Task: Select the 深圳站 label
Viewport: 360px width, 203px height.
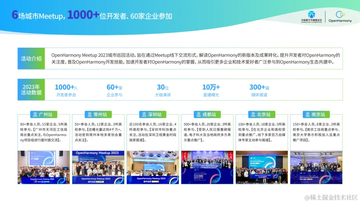Action: (153, 115)
